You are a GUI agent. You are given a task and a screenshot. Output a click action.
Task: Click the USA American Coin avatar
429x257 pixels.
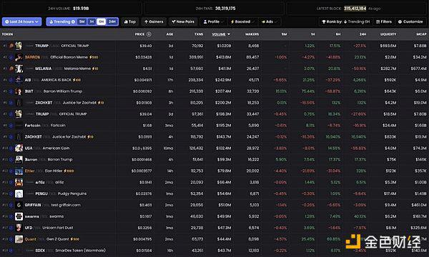pos(19,148)
